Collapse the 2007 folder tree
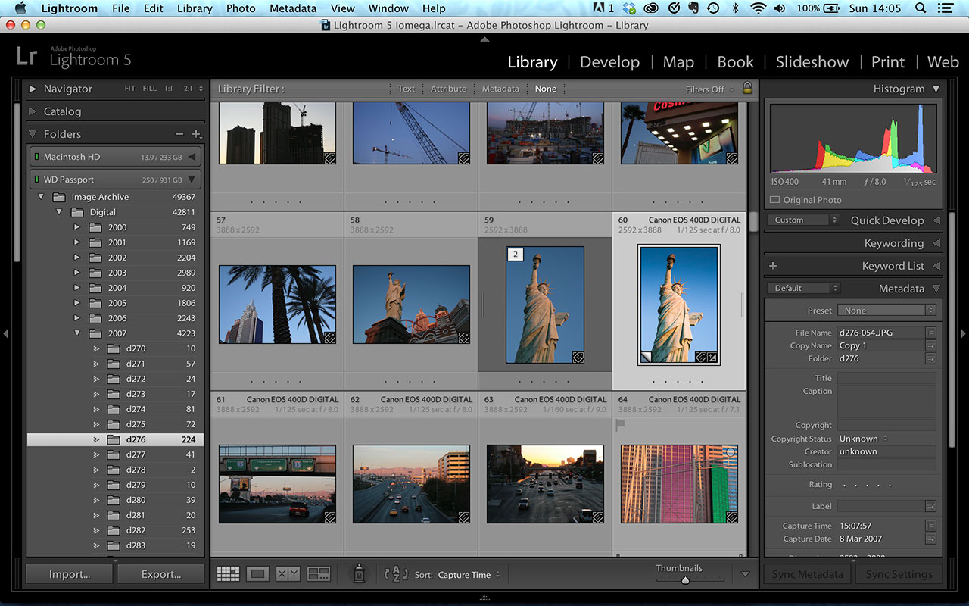The height and width of the screenshot is (606, 969). point(77,333)
